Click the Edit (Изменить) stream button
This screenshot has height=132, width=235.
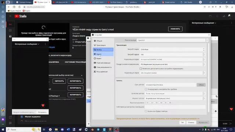pyautogui.click(x=175, y=29)
